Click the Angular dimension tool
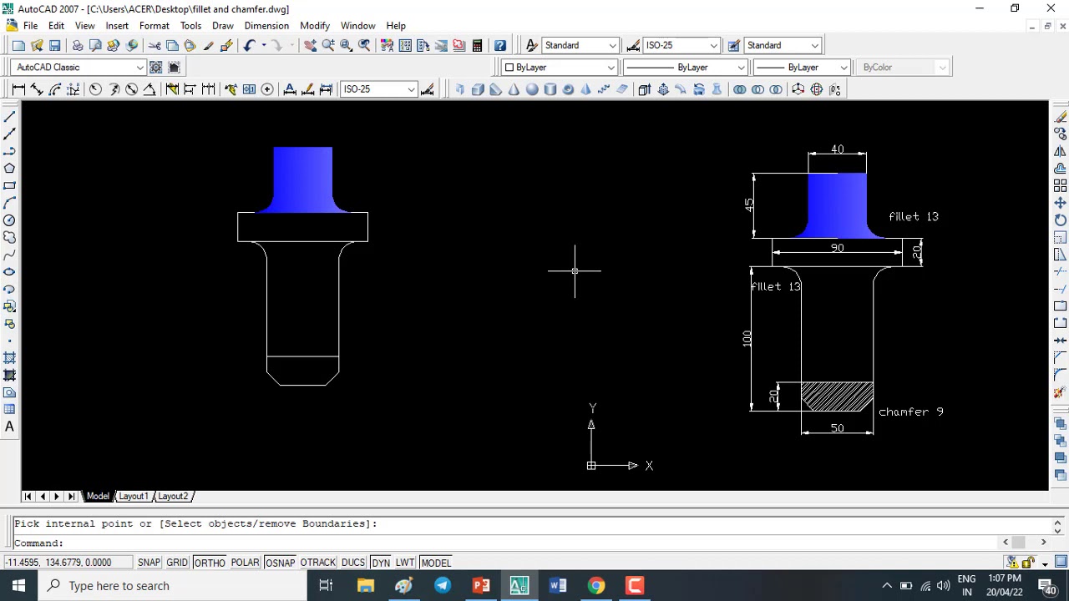Image resolution: width=1069 pixels, height=601 pixels. point(149,88)
